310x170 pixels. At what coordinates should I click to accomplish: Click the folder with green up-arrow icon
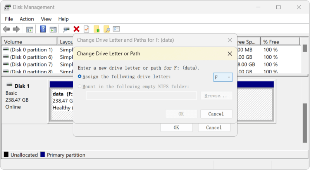(96, 29)
